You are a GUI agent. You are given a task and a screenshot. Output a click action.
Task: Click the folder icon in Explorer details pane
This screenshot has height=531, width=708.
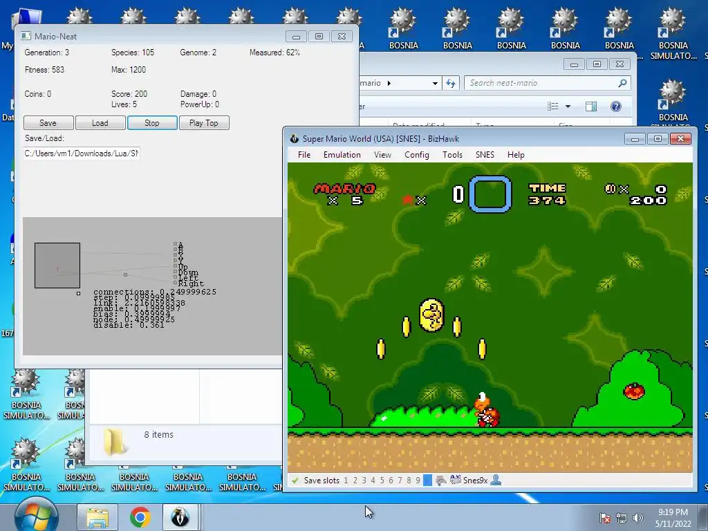point(114,442)
